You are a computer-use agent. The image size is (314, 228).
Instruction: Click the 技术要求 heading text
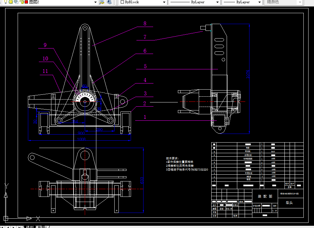(x=172, y=158)
